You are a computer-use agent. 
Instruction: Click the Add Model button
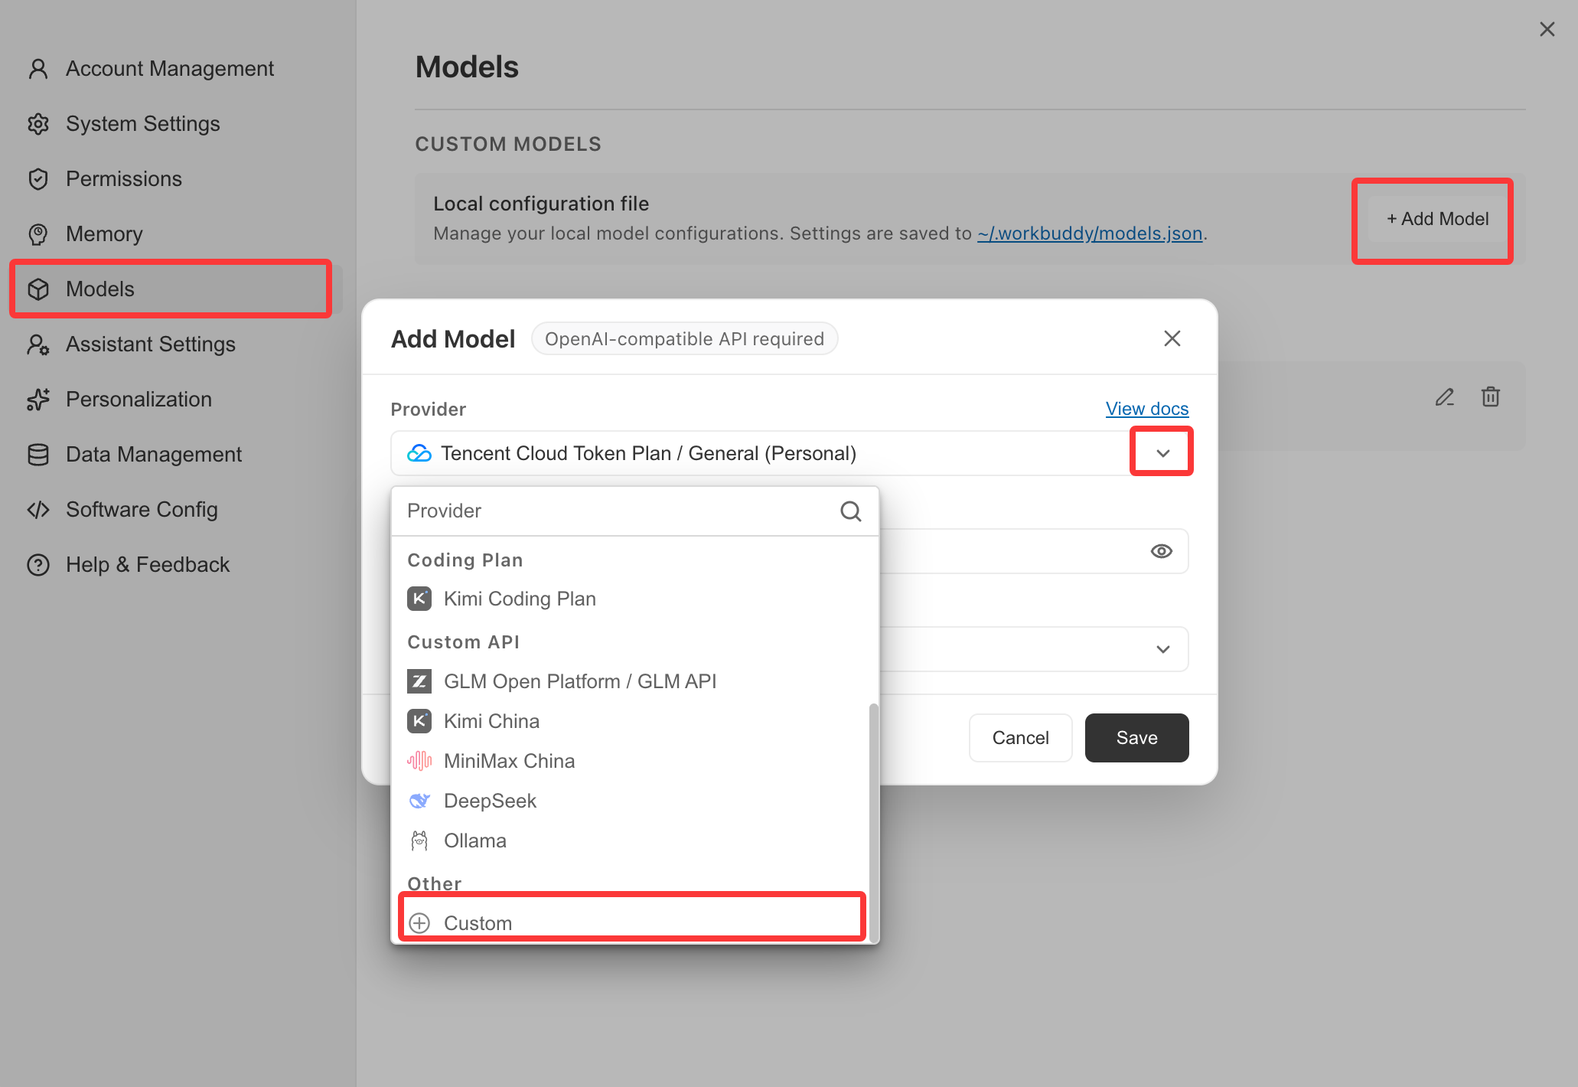tap(1438, 219)
